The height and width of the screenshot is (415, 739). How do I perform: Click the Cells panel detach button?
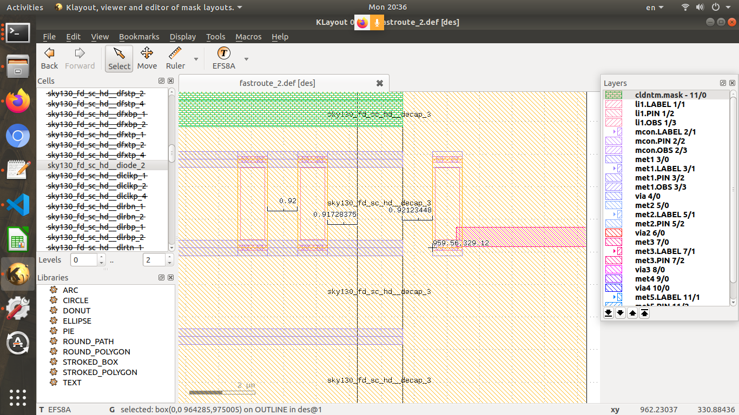pyautogui.click(x=161, y=81)
